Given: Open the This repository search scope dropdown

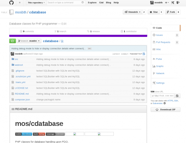Looking at the screenshot, I should click(36, 2).
